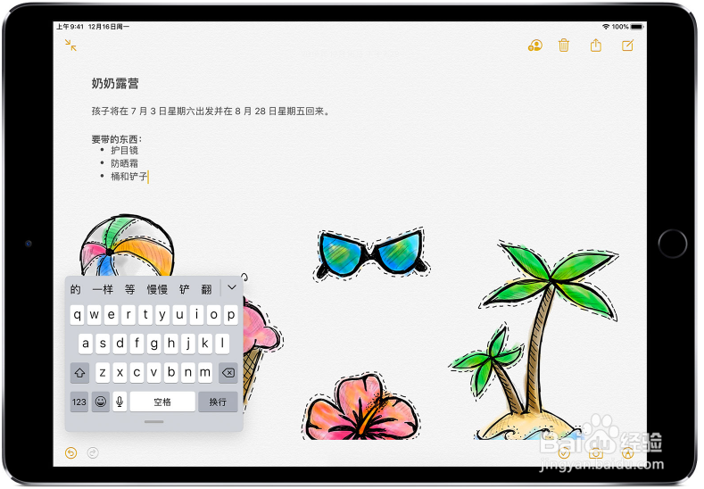Tap the bullet item 防晒霜

[125, 163]
